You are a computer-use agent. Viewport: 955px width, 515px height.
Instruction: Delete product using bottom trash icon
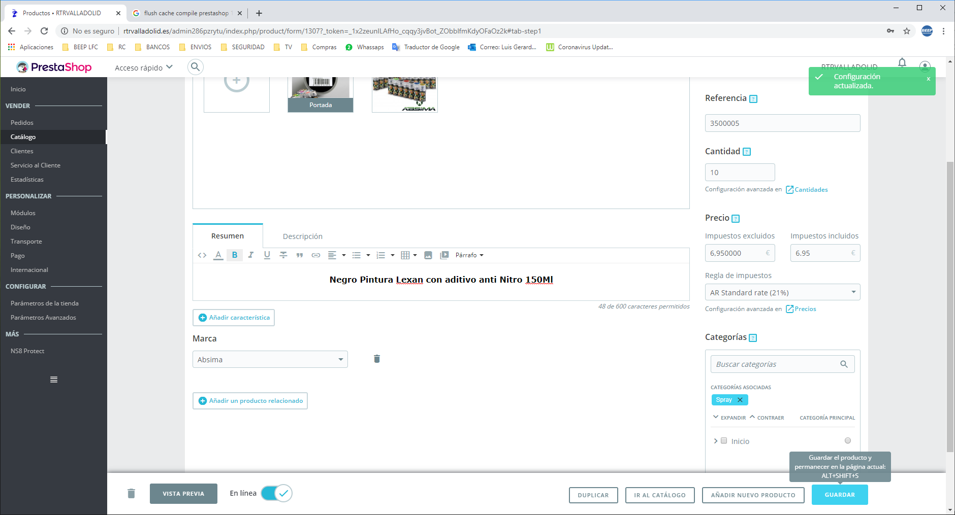coord(131,493)
